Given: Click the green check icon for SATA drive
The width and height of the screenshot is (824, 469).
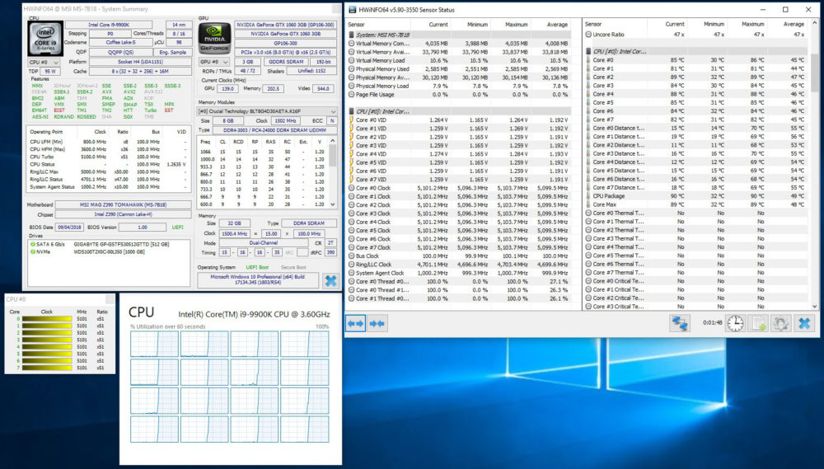Looking at the screenshot, I should (x=33, y=245).
